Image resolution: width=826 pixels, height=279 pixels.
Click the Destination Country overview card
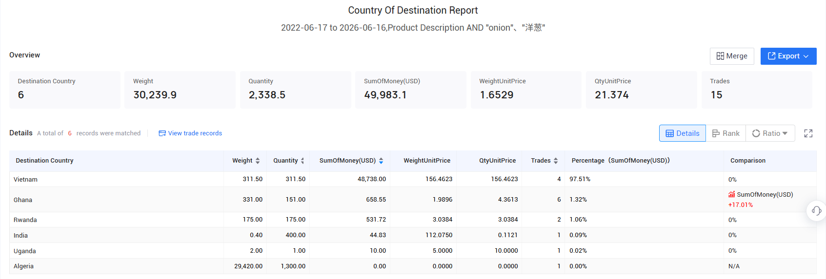click(65, 90)
